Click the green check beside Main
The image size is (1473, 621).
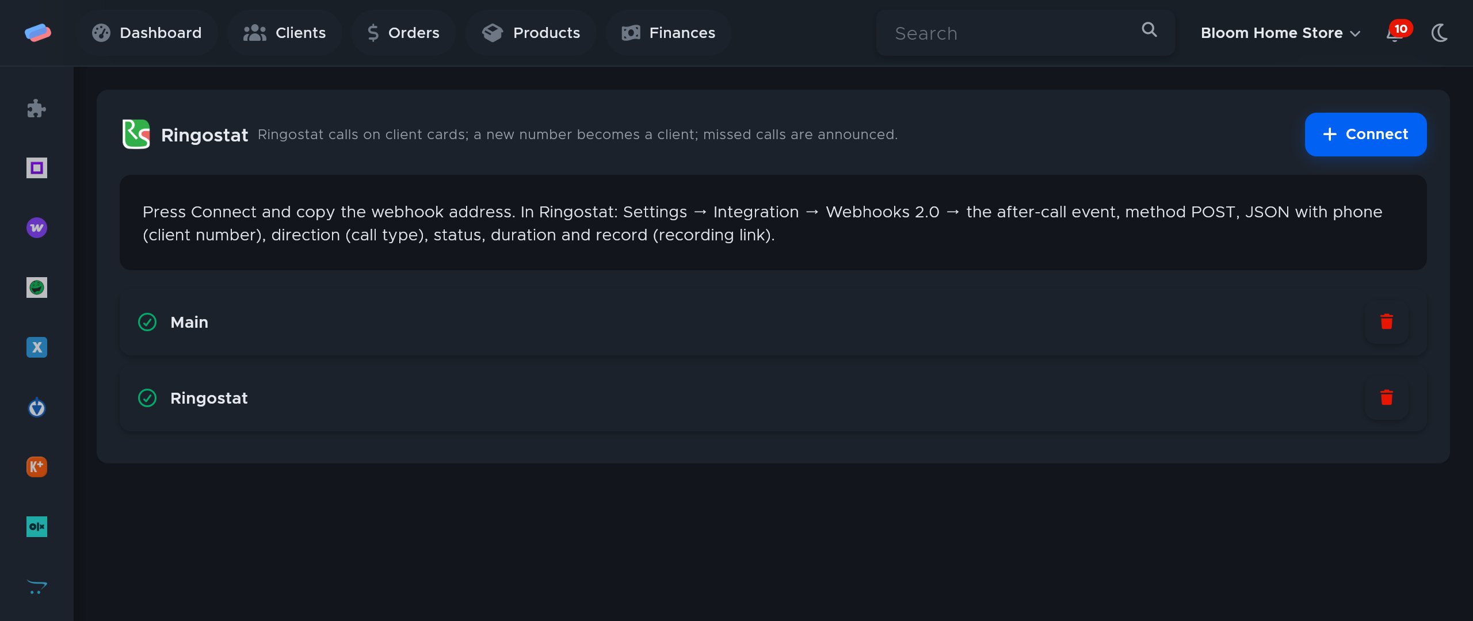click(x=147, y=322)
